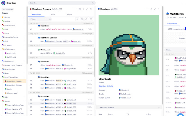
Task: Click the people filter icon in transactions toolbar
Action: 77,19
